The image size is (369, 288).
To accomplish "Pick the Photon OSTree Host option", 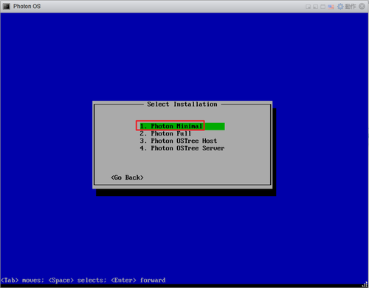I will [x=179, y=141].
